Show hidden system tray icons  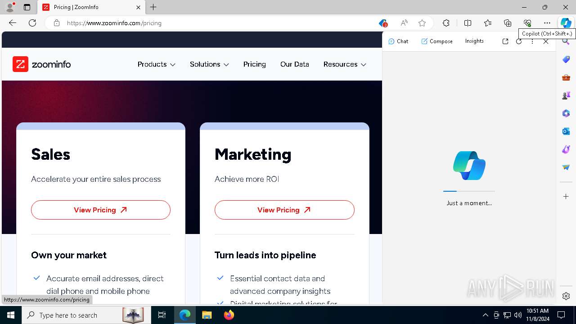(x=486, y=315)
